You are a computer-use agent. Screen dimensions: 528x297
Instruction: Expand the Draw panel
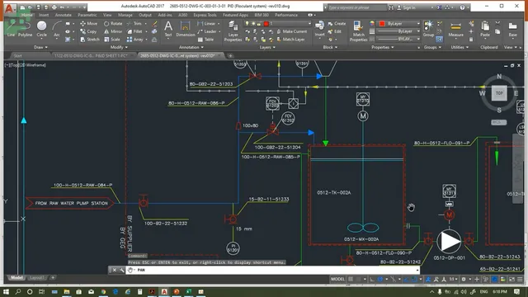point(40,47)
